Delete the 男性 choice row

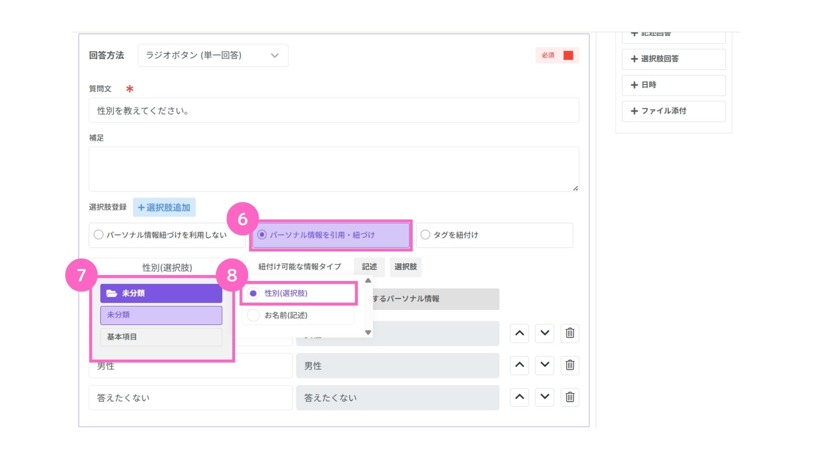(x=570, y=365)
